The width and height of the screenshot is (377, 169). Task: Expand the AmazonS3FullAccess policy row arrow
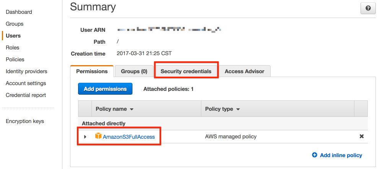tap(85, 137)
